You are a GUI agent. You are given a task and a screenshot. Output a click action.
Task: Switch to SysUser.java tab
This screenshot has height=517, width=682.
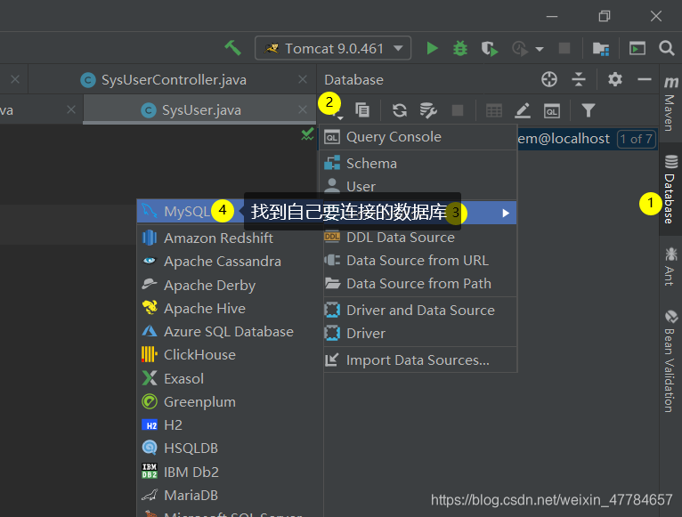pos(201,110)
